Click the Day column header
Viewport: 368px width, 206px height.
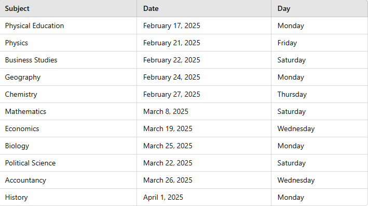tap(320, 8)
